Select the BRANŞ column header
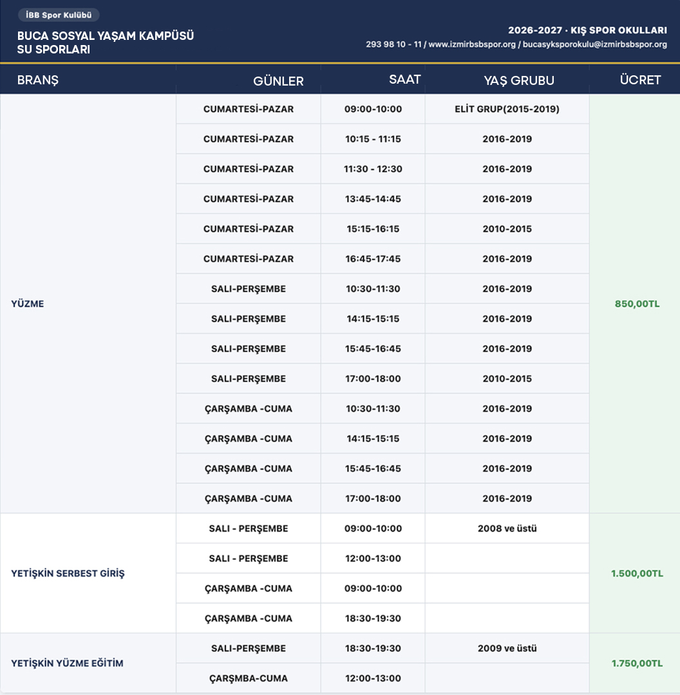 point(38,80)
